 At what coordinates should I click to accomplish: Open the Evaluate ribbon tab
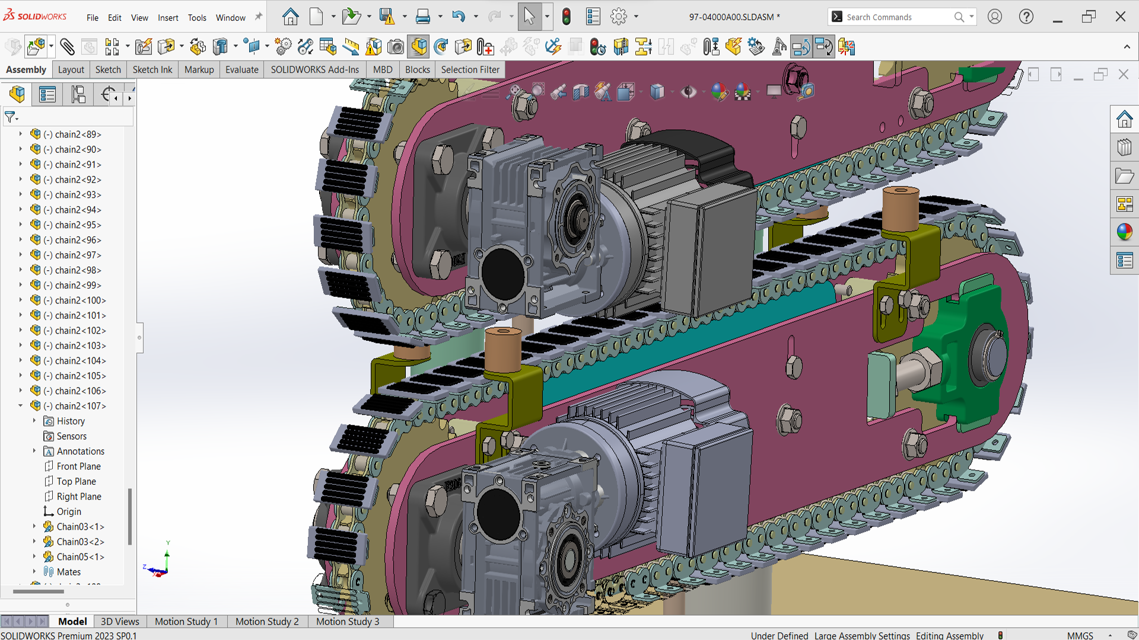pyautogui.click(x=241, y=69)
